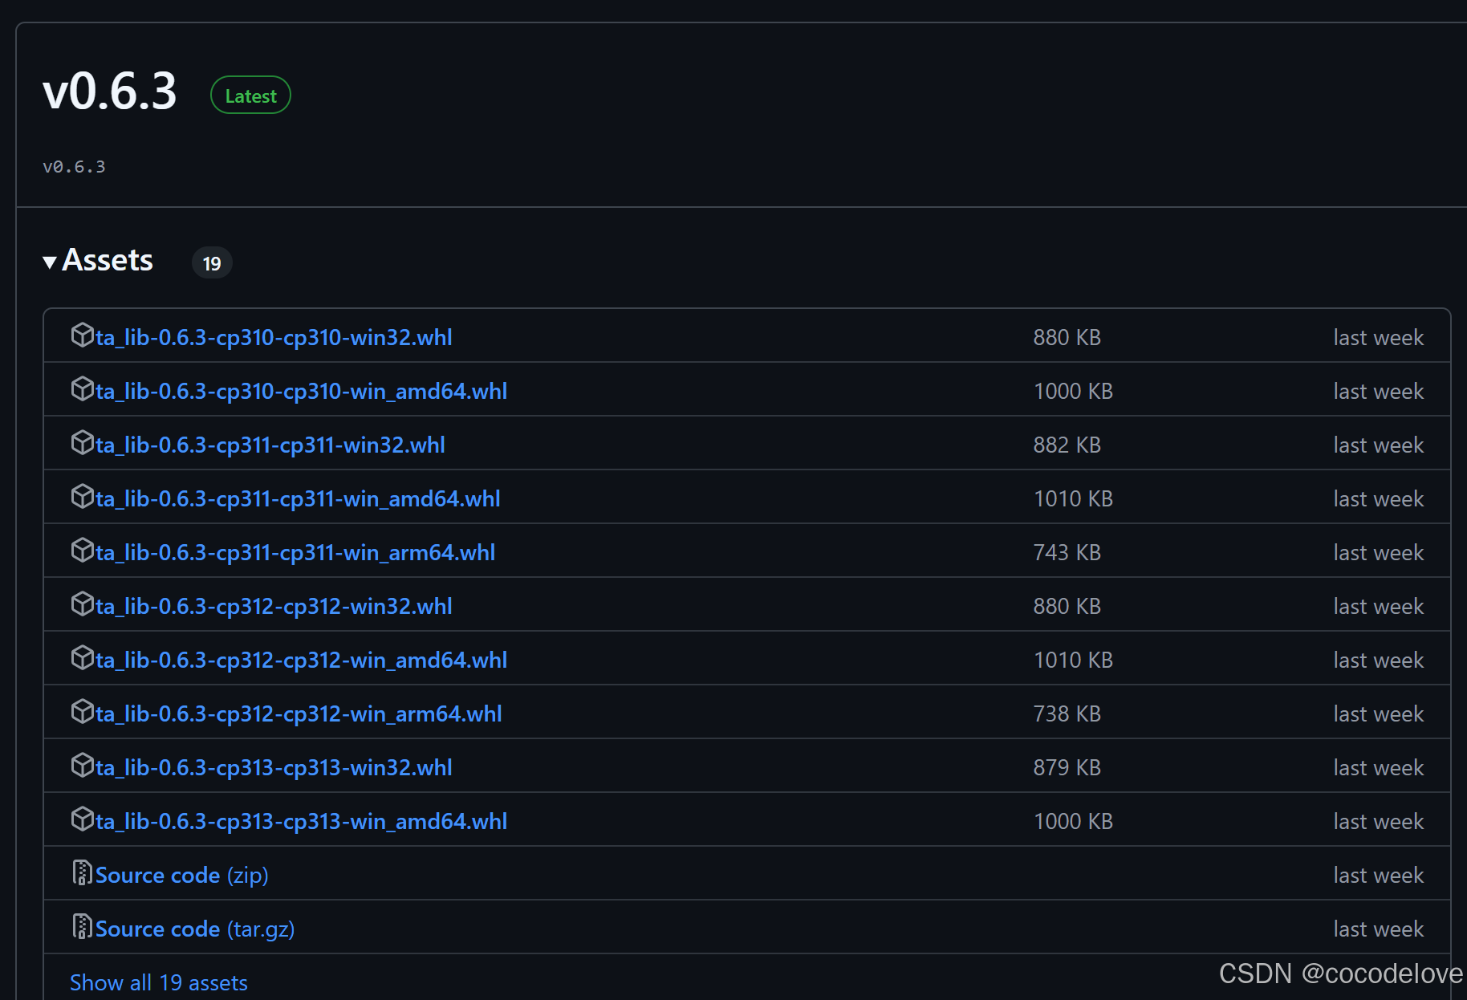This screenshot has height=1000, width=1467.
Task: Download the Source code zip archive
Action: pyautogui.click(x=181, y=874)
